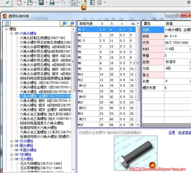
Task: Collapse the GB-沉头螺栓 node
Action: (11, 159)
